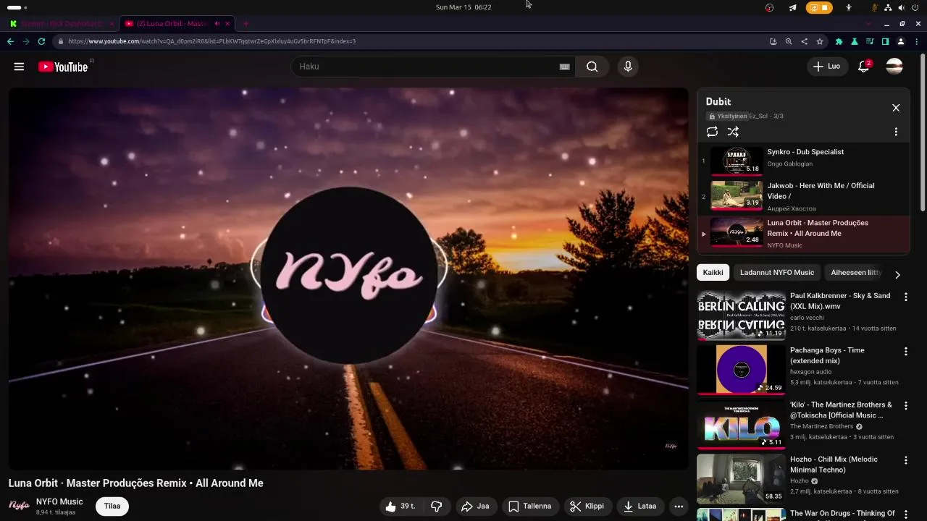The width and height of the screenshot is (927, 521).
Task: Open media controls music queue icon
Action: pyautogui.click(x=870, y=41)
